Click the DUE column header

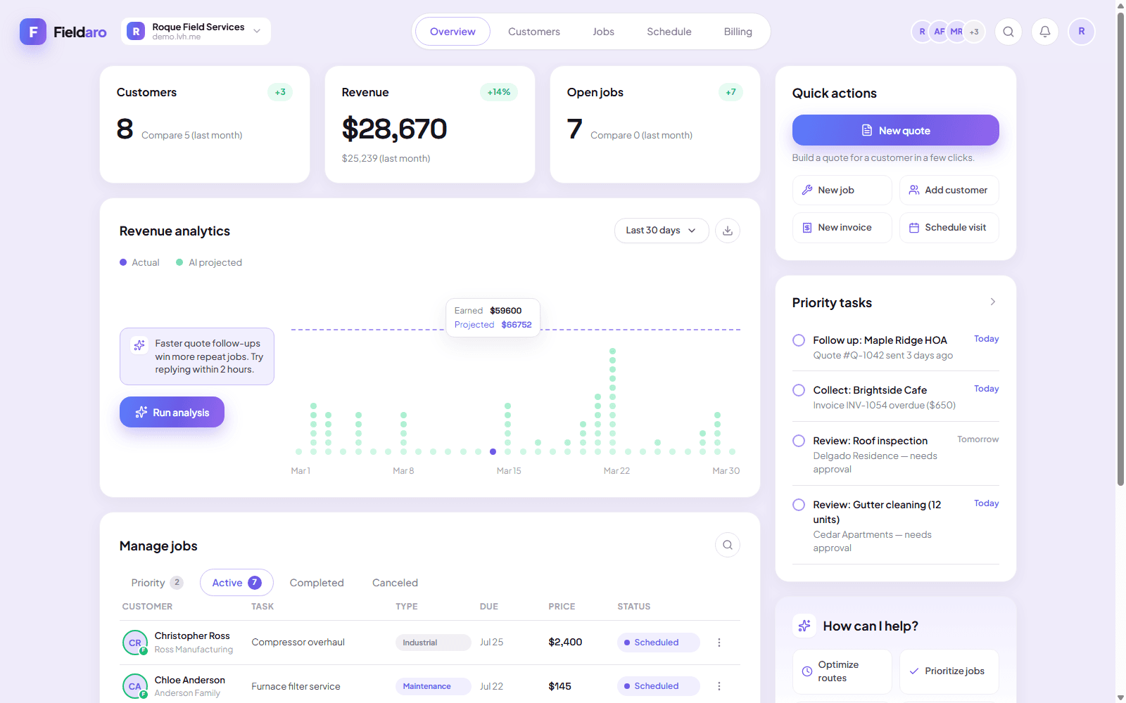pyautogui.click(x=489, y=607)
